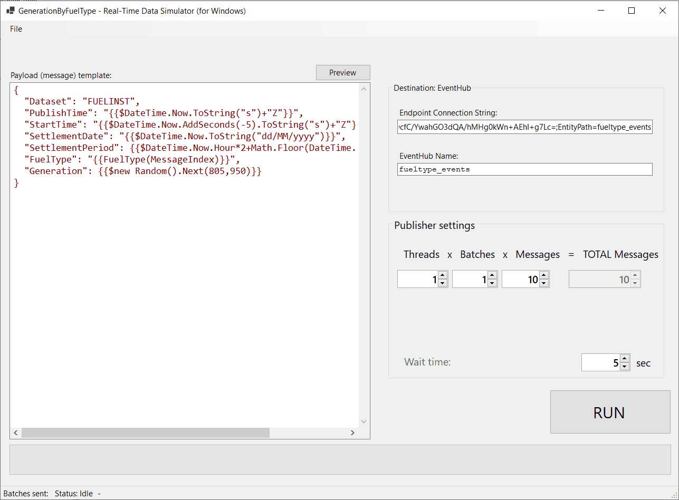679x500 pixels.
Task: Increase the Batches value with up arrow
Action: click(492, 275)
